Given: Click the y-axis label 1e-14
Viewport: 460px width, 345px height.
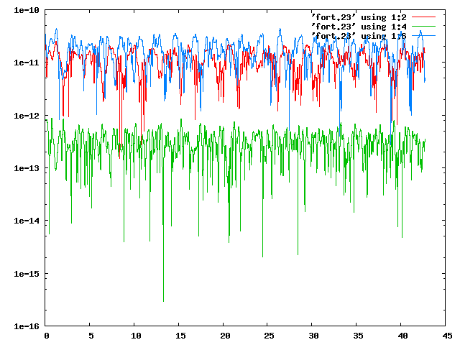Looking at the screenshot, I should pyautogui.click(x=27, y=221).
